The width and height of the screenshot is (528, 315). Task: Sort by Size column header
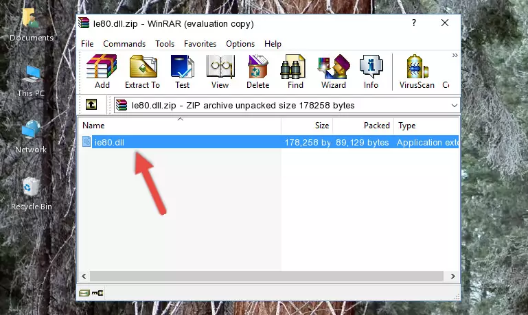click(x=307, y=126)
